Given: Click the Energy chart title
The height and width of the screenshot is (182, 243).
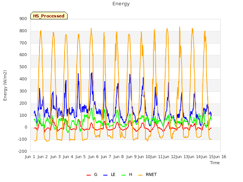Looking at the screenshot, I should pyautogui.click(x=121, y=4).
